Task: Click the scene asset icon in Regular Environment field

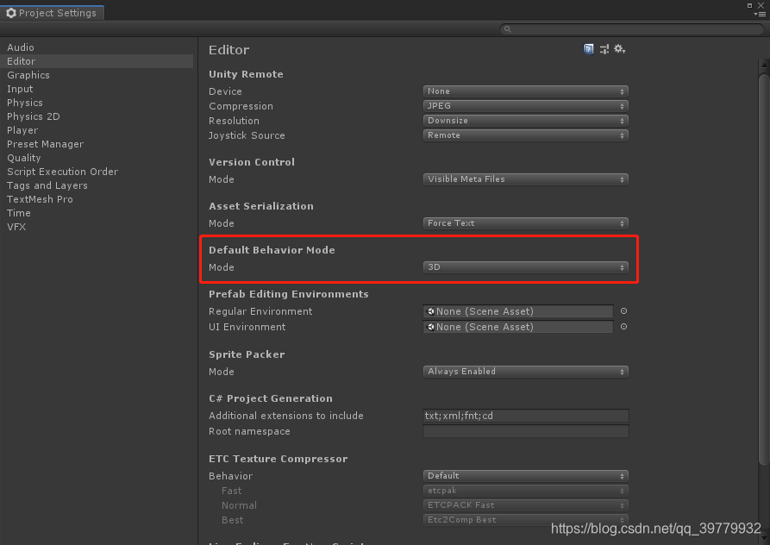Action: (429, 311)
